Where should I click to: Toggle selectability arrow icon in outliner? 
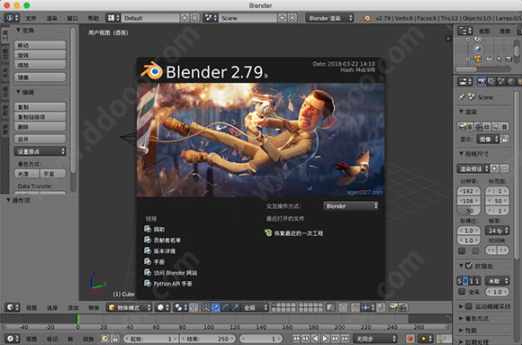pyautogui.click(x=499, y=59)
